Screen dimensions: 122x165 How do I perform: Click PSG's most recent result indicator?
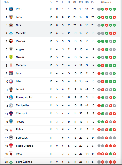pos(114,9)
